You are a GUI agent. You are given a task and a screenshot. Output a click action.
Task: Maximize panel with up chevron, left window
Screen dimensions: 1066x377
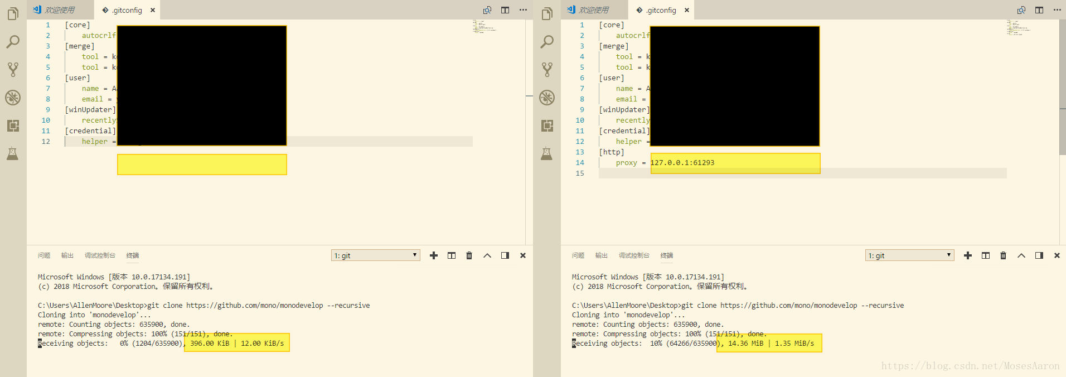(487, 255)
